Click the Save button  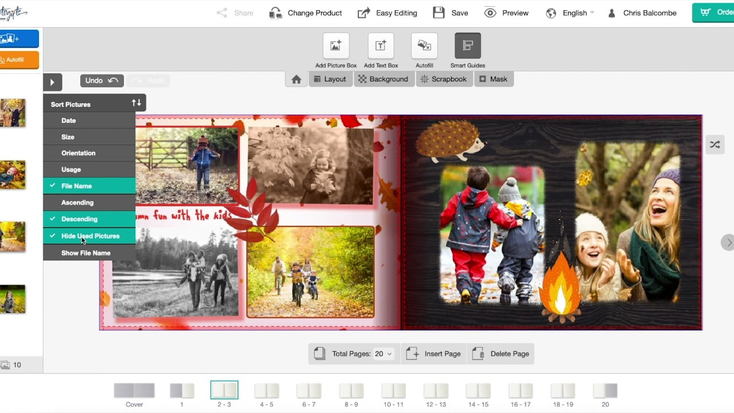tap(451, 12)
